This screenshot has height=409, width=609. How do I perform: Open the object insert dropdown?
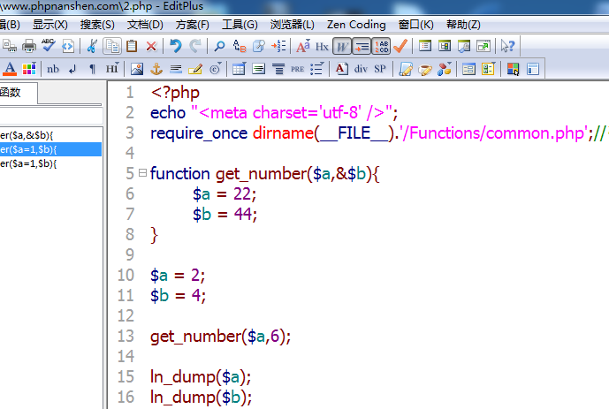(445, 69)
